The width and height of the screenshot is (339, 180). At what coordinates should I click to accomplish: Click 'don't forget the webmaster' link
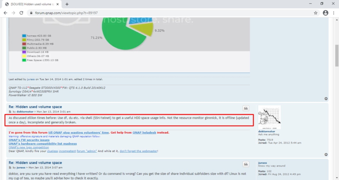pos(138,151)
